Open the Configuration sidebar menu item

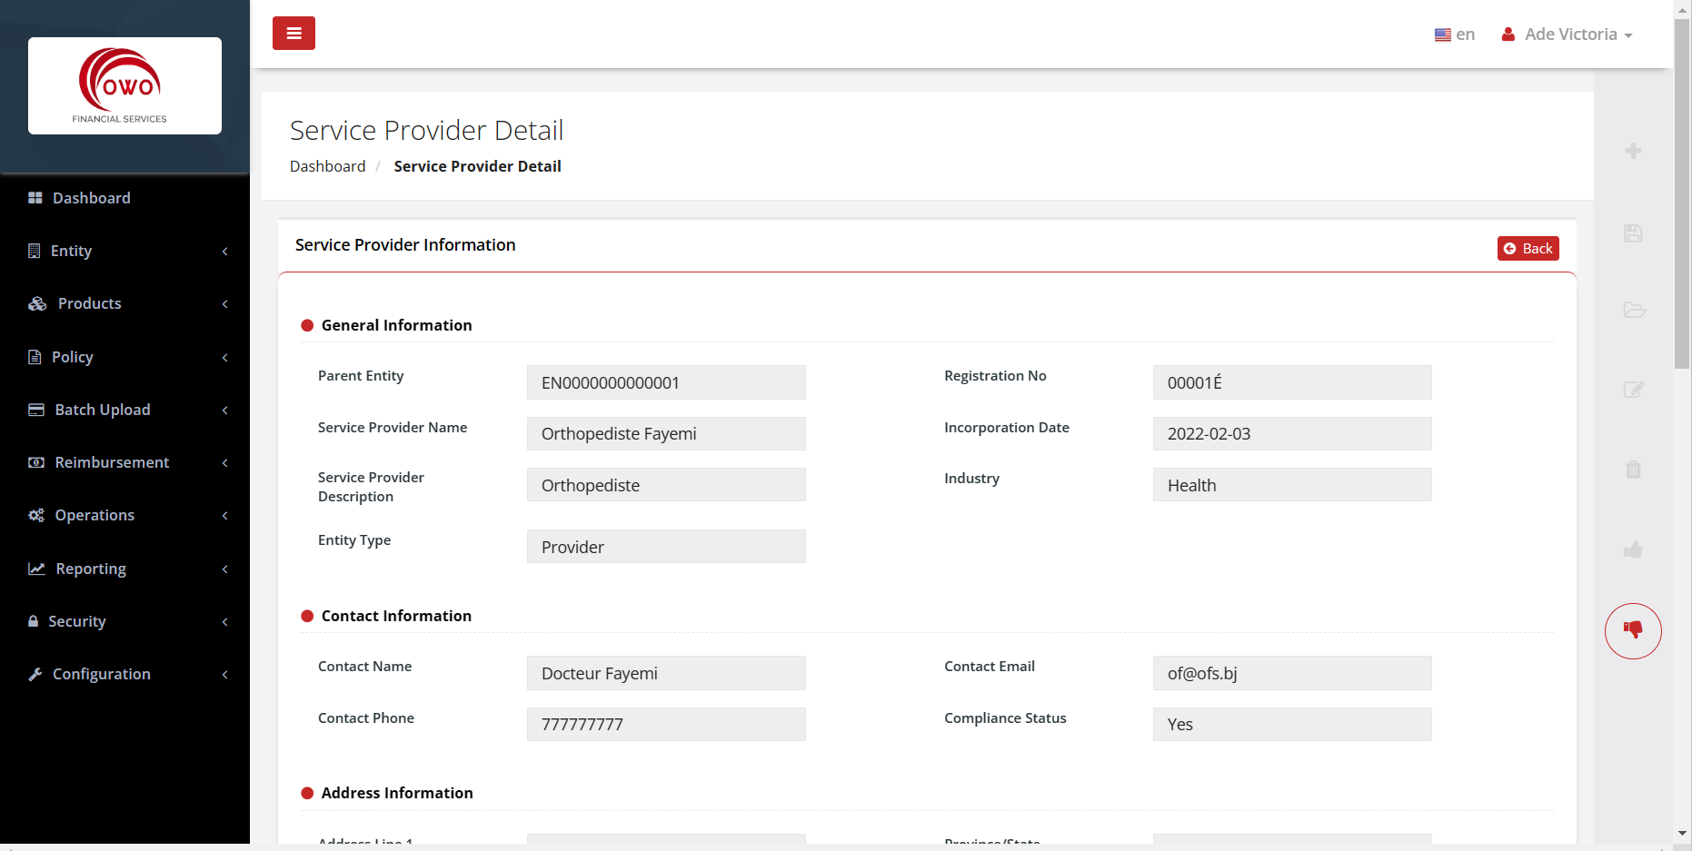pos(124,674)
